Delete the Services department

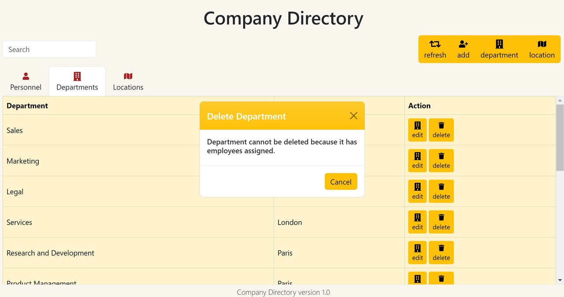[x=441, y=222]
